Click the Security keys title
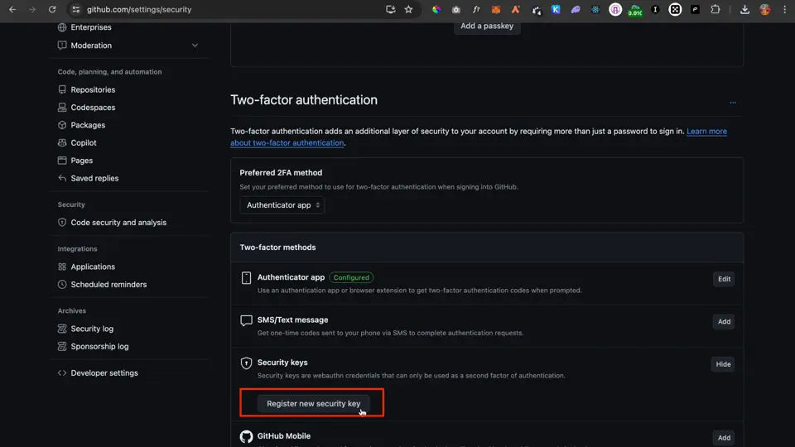This screenshot has height=447, width=795. click(x=282, y=362)
